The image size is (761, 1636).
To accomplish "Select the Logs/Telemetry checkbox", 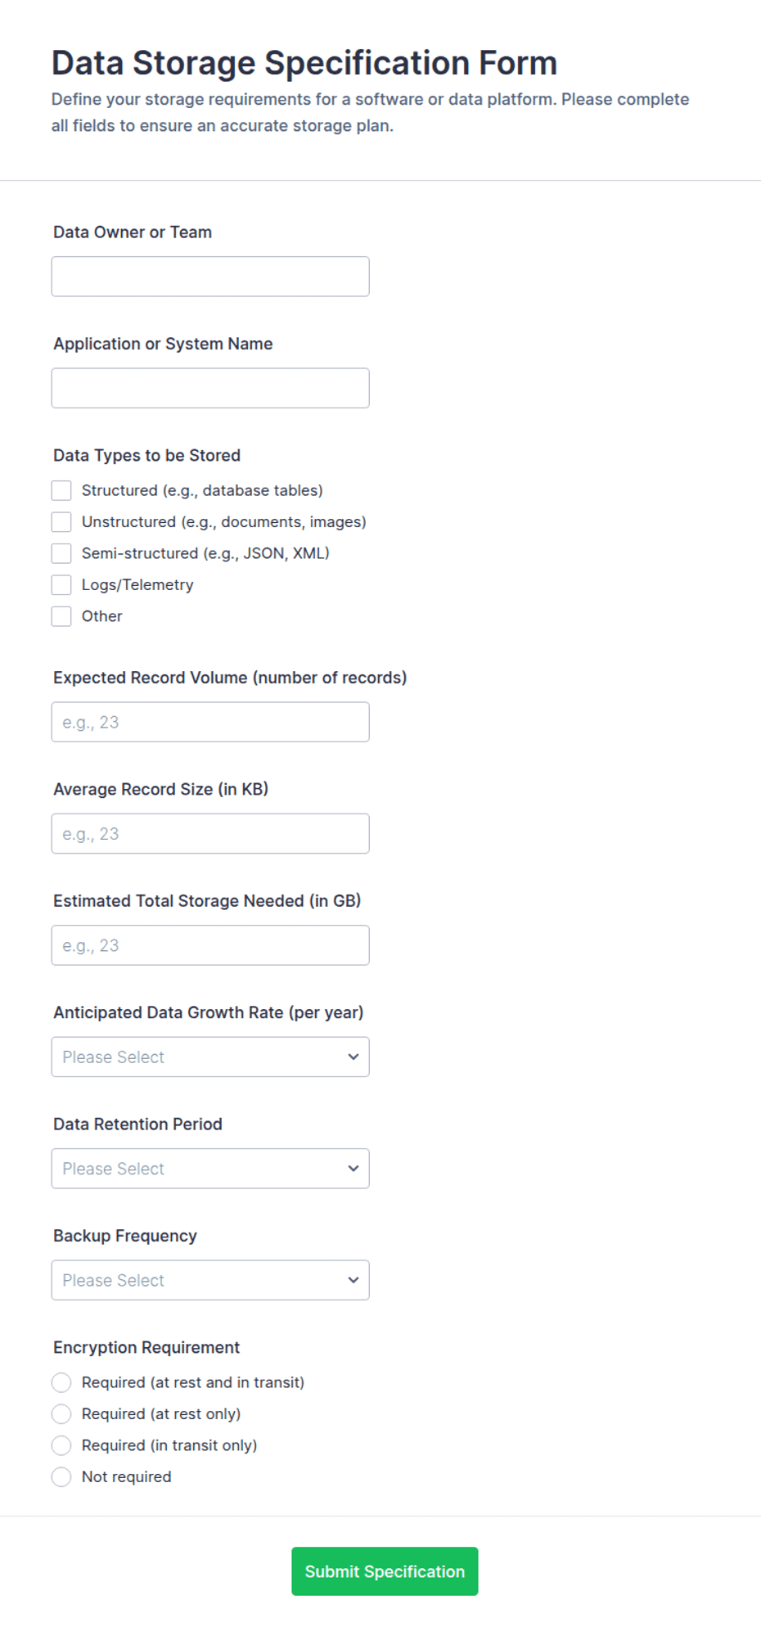I will [x=61, y=585].
